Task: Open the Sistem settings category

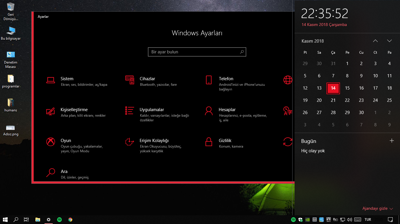Action: click(77, 81)
